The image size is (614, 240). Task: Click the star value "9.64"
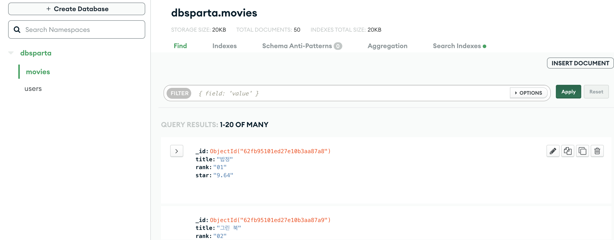pyautogui.click(x=223, y=175)
